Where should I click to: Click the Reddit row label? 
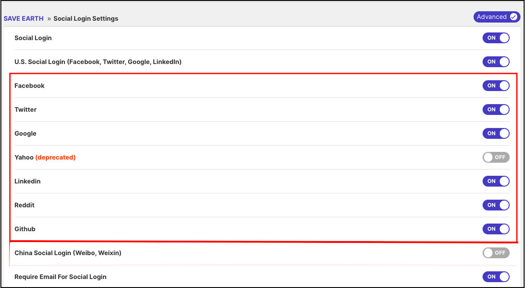pyautogui.click(x=24, y=205)
